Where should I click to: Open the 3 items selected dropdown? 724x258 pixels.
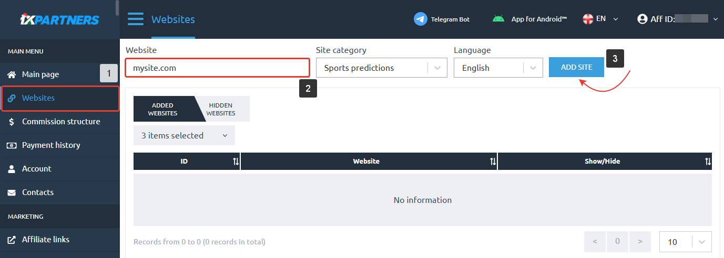click(184, 135)
